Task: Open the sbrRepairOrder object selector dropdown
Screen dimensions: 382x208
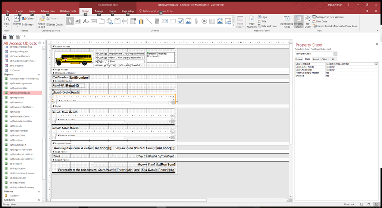Action: [335, 54]
